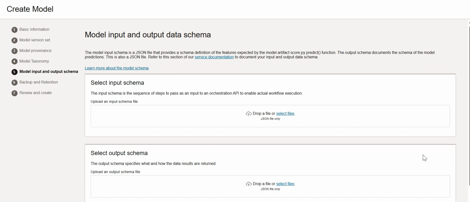The image size is (470, 202).
Task: Click step 6 number circle icon
Action: (x=14, y=83)
